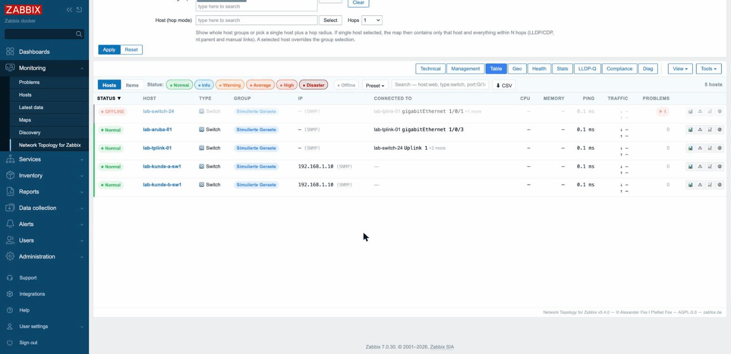Collapse the sidebar with double-chevron icon
731x354 pixels.
(69, 10)
